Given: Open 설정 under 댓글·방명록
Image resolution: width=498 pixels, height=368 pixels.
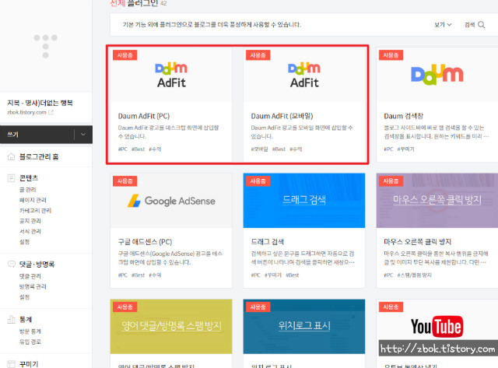Looking at the screenshot, I should [24, 297].
